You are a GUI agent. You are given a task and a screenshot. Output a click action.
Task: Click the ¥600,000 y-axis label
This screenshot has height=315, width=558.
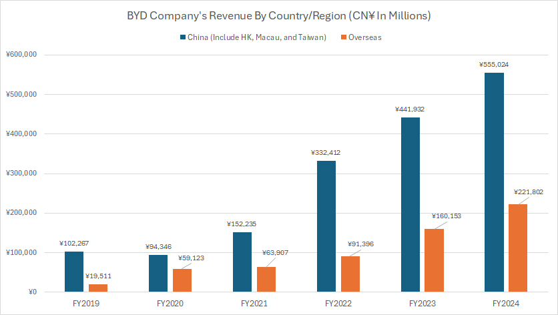coord(21,55)
